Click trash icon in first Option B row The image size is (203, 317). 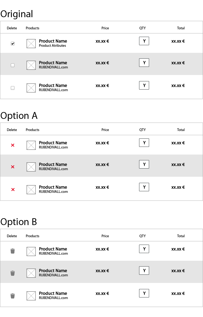[13, 251]
